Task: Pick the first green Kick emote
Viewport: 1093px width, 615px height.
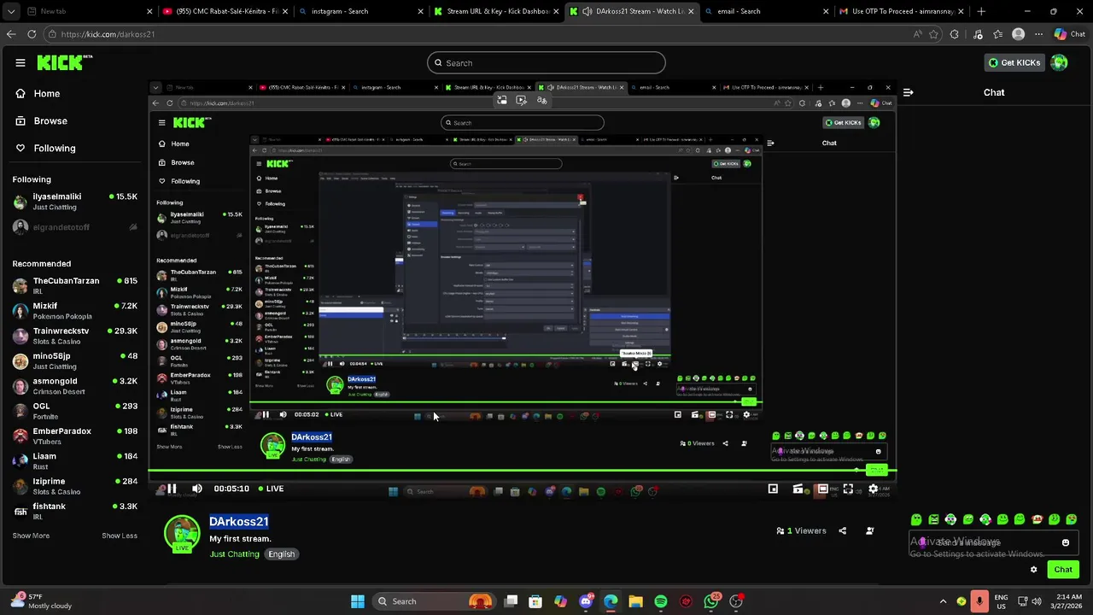Action: click(x=916, y=519)
